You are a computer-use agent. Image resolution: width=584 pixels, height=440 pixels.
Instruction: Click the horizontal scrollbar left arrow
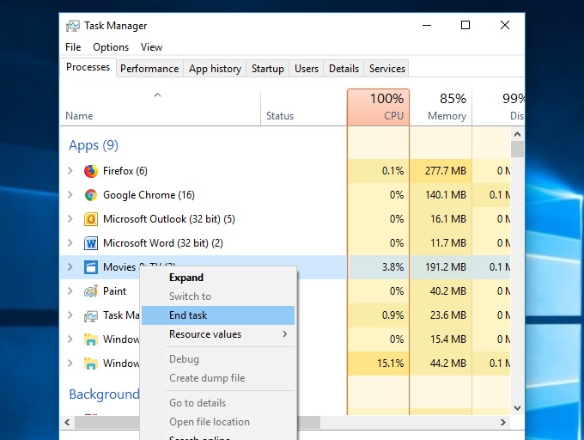(67, 423)
